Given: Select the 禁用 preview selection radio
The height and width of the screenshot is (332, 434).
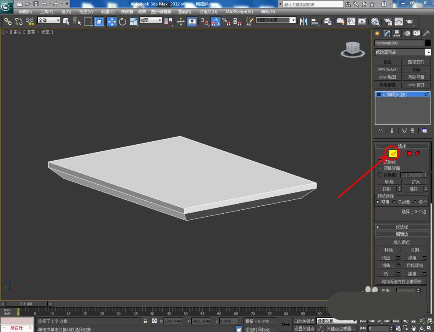Looking at the screenshot, I should pos(378,202).
